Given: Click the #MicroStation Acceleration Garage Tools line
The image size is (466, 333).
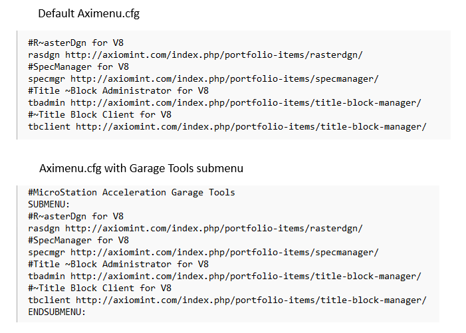Looking at the screenshot, I should tap(132, 193).
